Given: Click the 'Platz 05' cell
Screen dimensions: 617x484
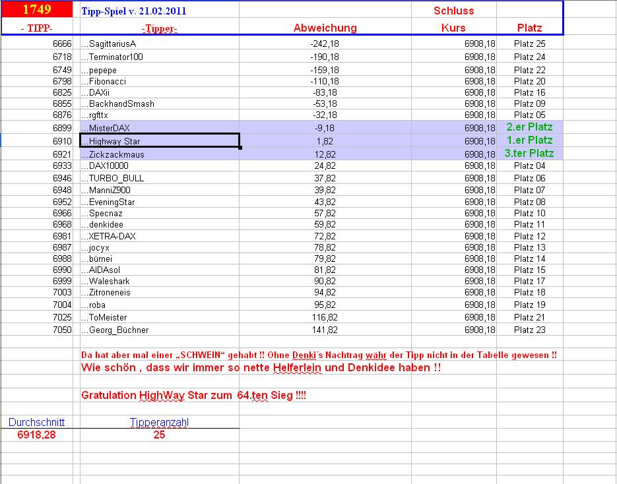Looking at the screenshot, I should (x=530, y=115).
